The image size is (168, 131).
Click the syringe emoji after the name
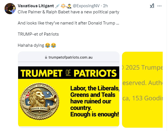click(58, 6)
